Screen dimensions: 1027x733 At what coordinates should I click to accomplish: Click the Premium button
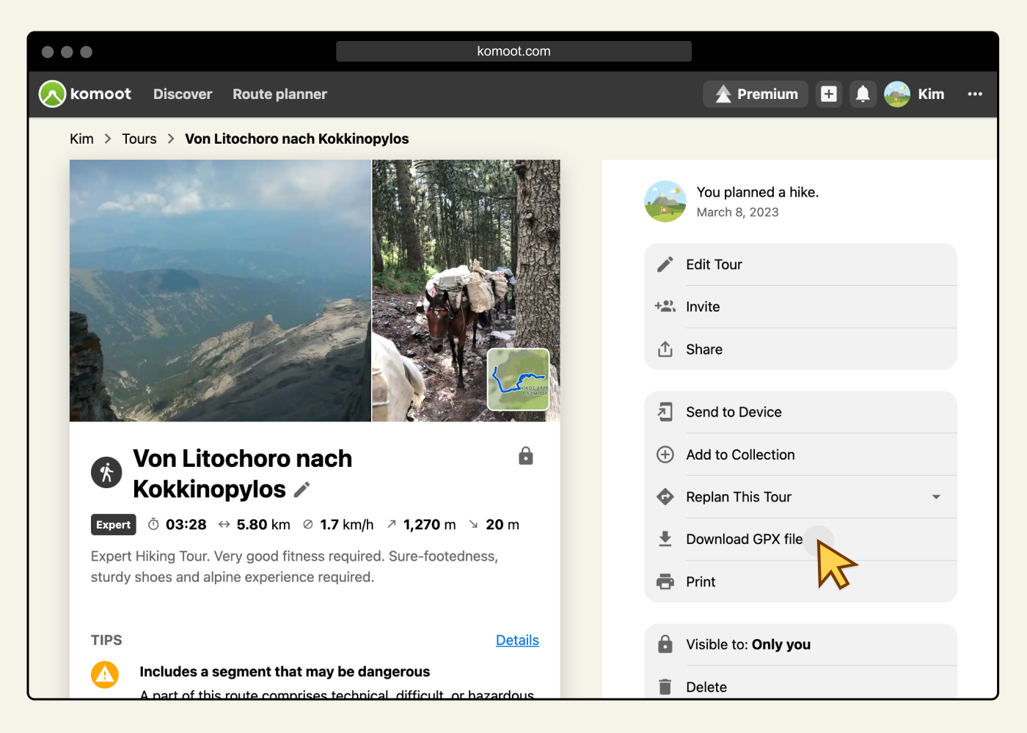755,94
